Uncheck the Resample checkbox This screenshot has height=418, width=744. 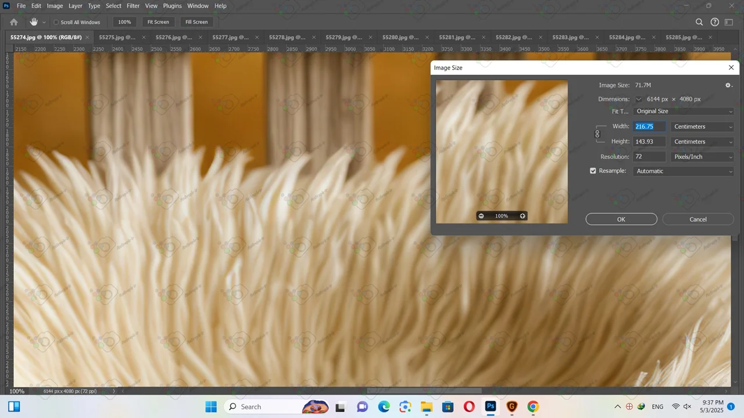(593, 171)
